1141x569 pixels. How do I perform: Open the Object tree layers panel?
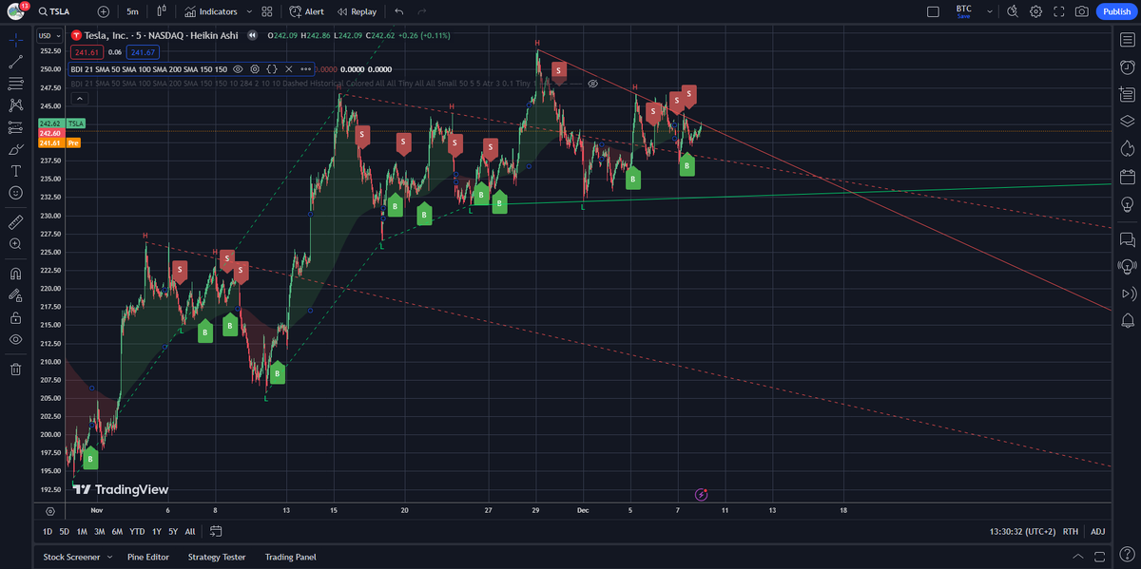click(1128, 121)
